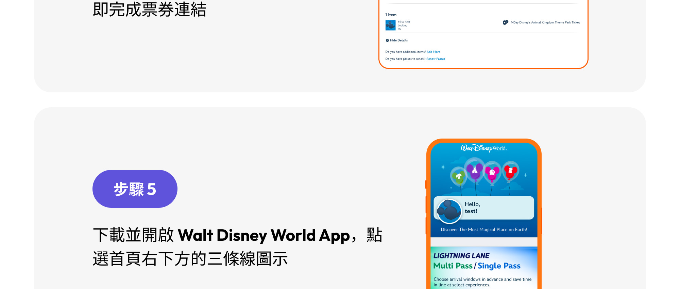Click the Mickey profile avatar beside Hello, test!
This screenshot has height=289, width=680.
click(449, 211)
